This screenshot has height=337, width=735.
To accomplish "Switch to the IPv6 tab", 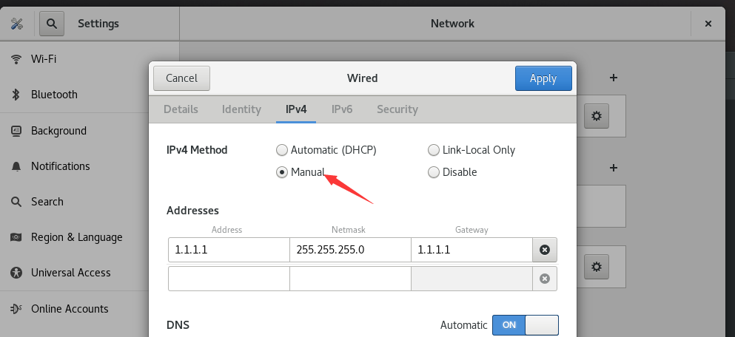I will 342,109.
